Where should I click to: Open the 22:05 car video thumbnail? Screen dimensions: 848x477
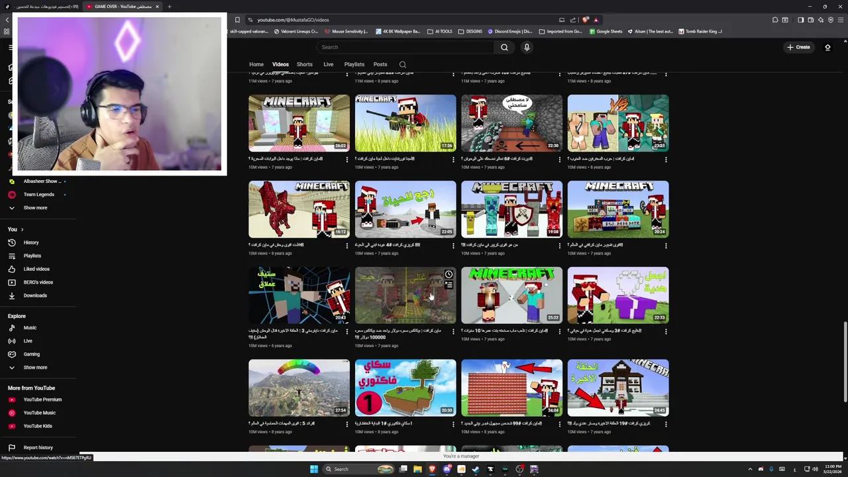click(x=405, y=209)
